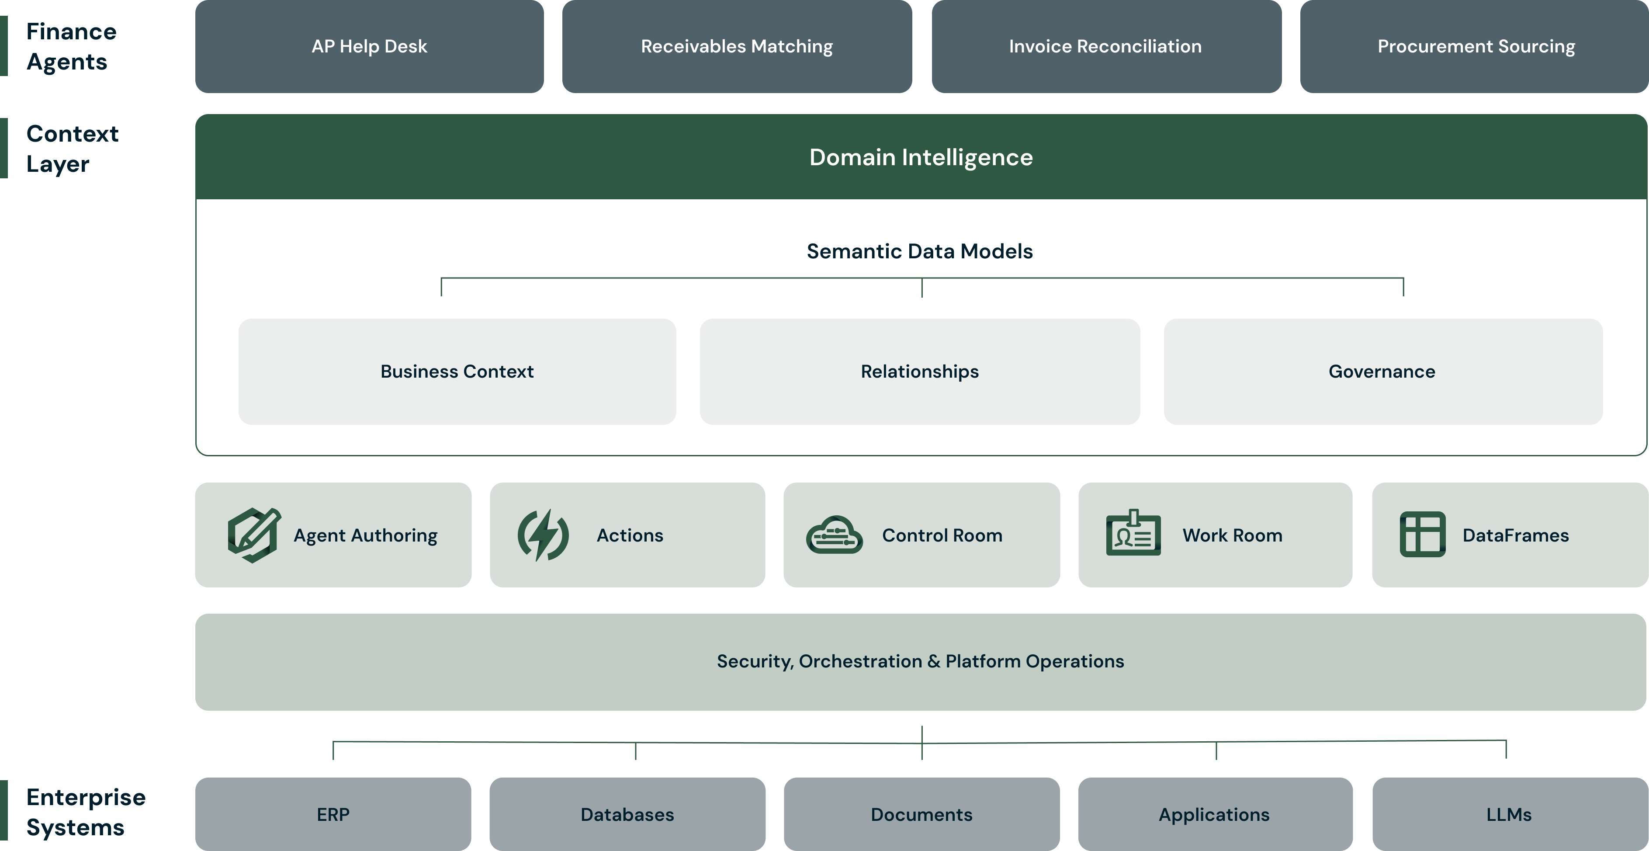
Task: Open the Governance card
Action: (1382, 382)
